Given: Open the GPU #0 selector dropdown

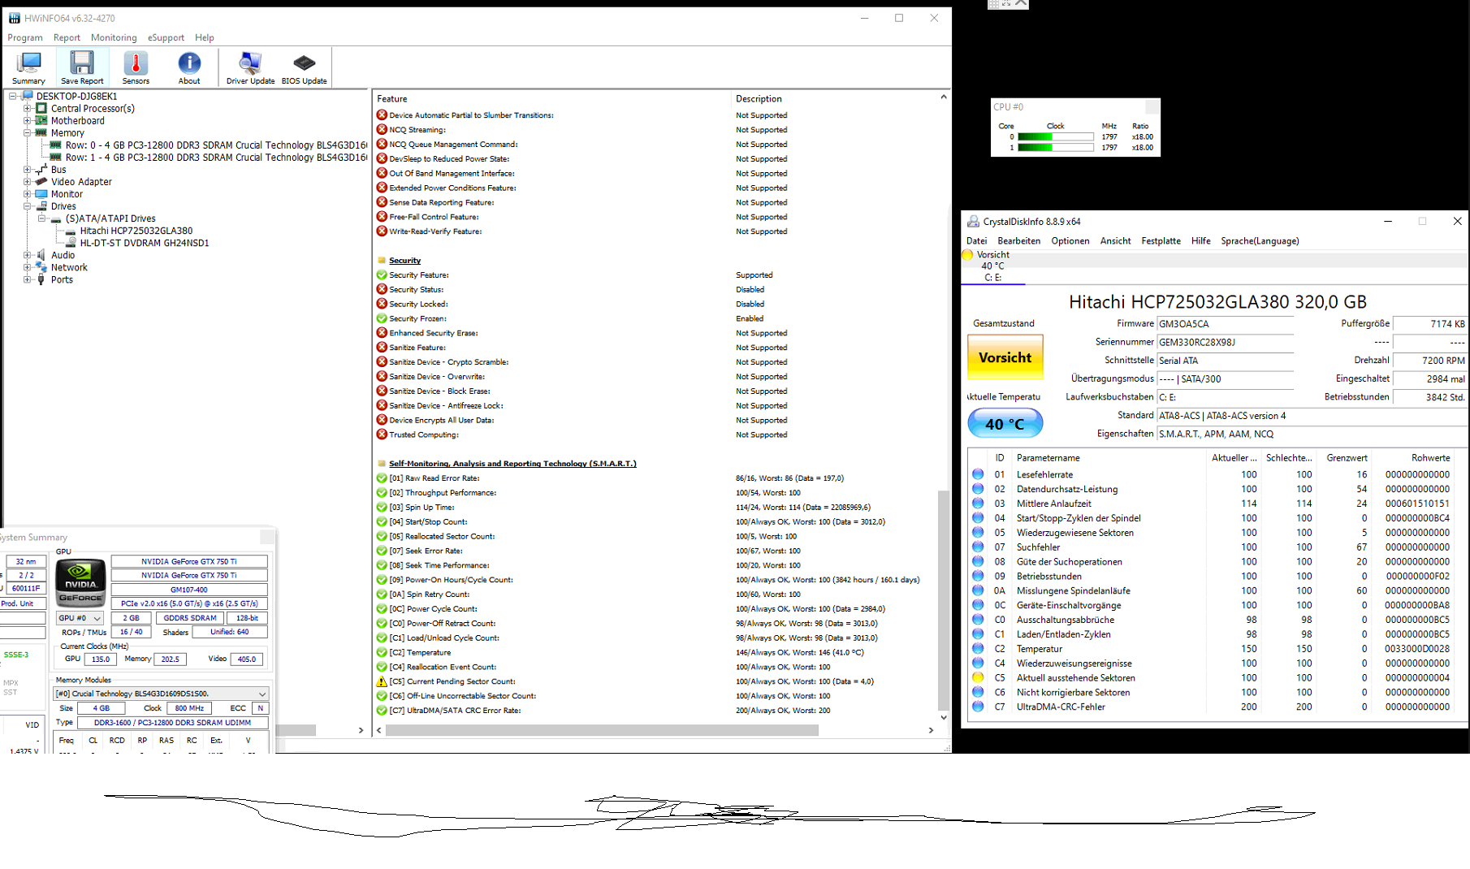Looking at the screenshot, I should tap(80, 618).
